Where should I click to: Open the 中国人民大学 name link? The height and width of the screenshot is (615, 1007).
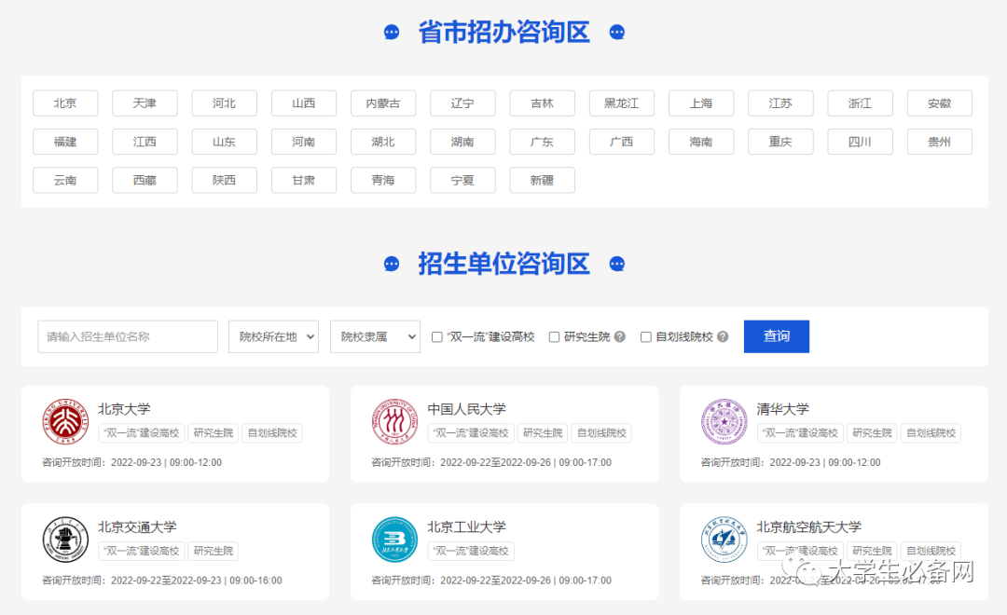(x=467, y=409)
